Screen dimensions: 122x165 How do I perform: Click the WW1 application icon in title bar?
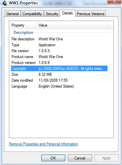(x=5, y=3)
